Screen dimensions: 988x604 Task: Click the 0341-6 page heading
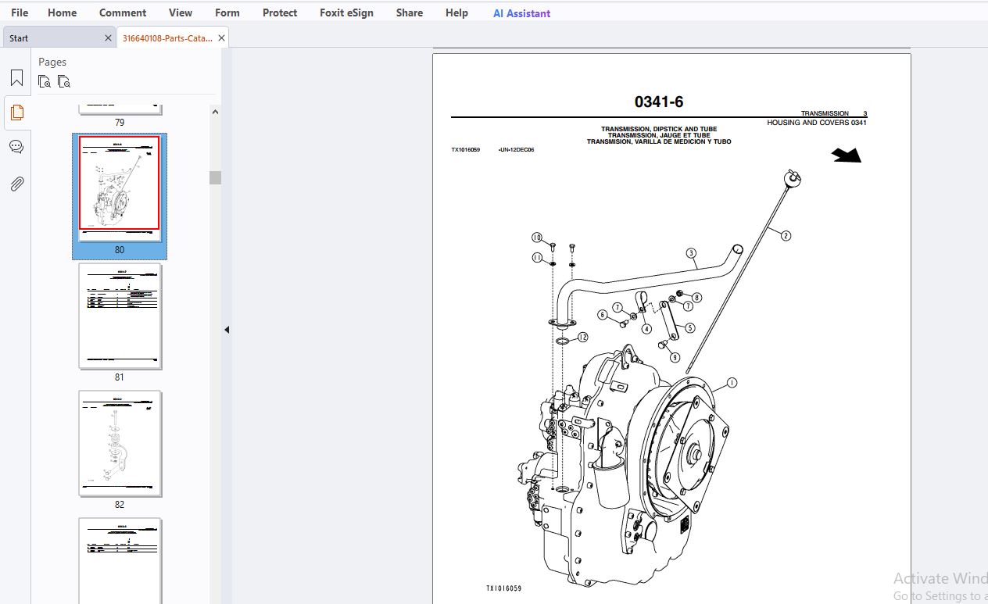coord(659,102)
